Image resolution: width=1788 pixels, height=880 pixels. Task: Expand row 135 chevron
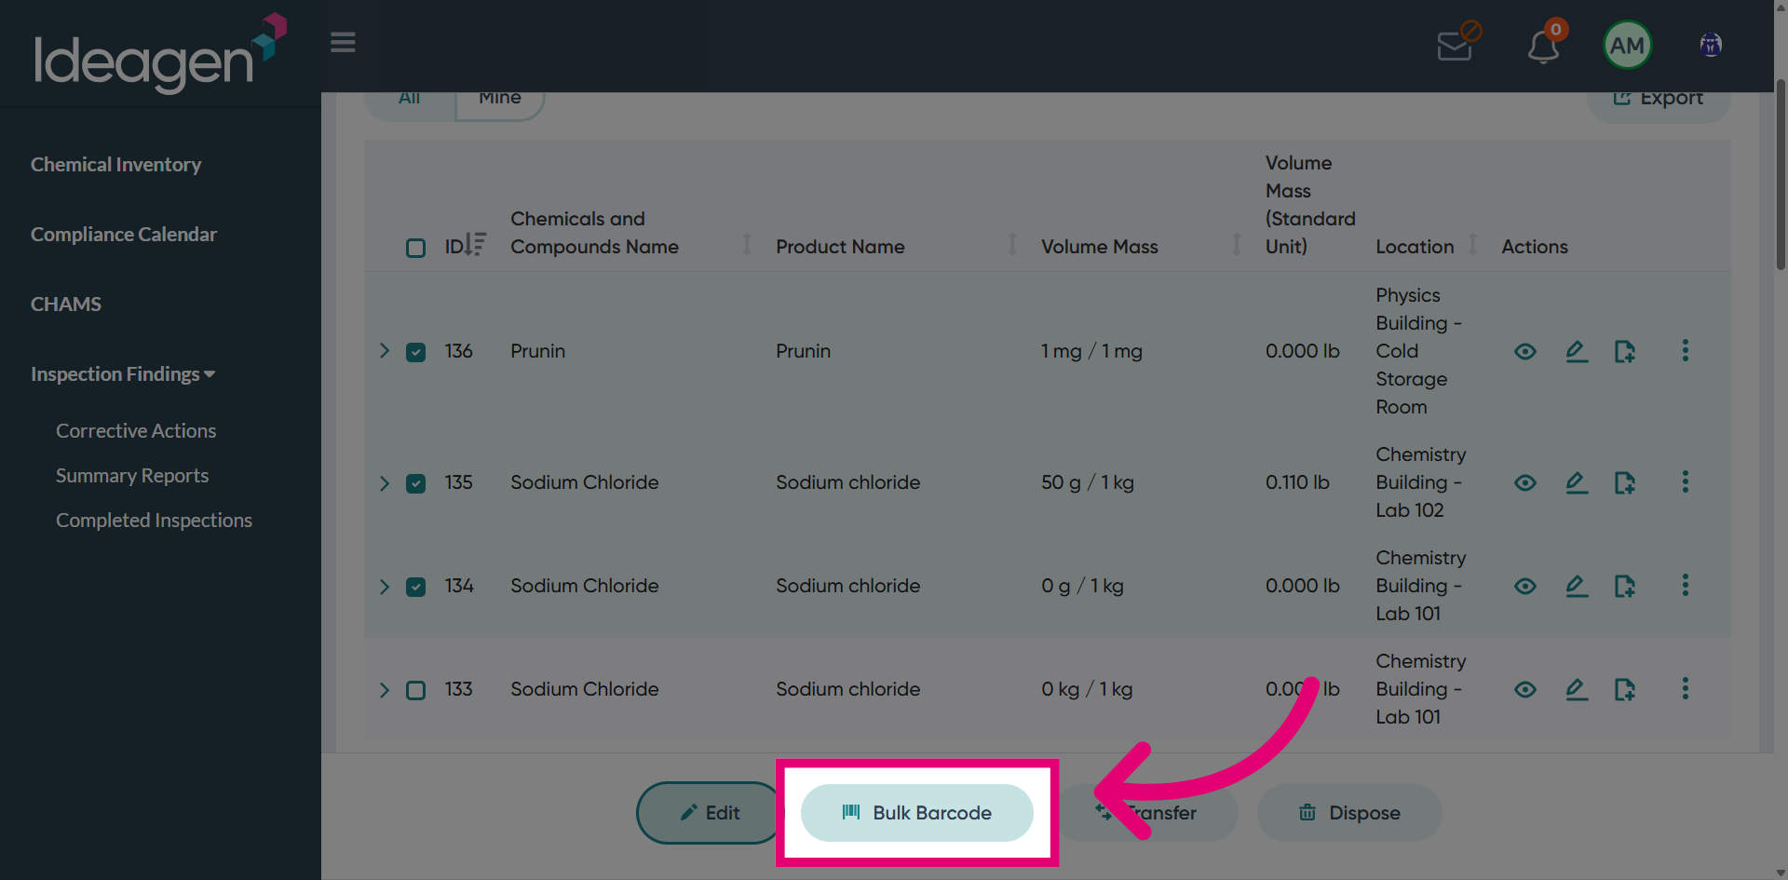pos(384,482)
